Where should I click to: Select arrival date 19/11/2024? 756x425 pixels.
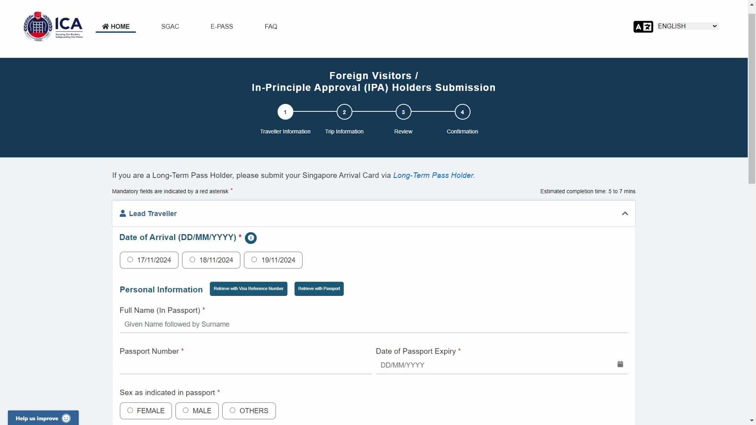[x=273, y=260]
